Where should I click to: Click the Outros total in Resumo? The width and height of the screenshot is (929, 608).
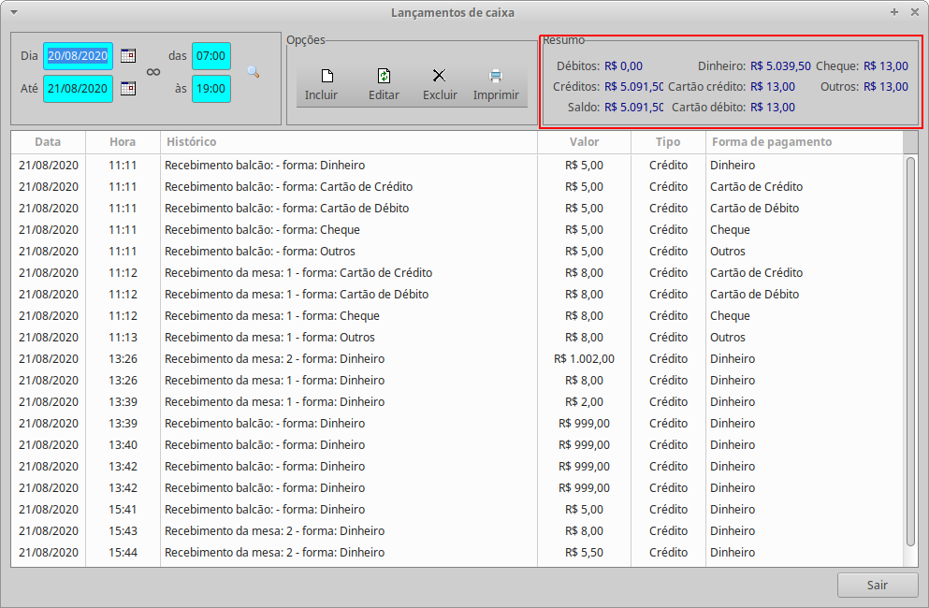point(886,87)
